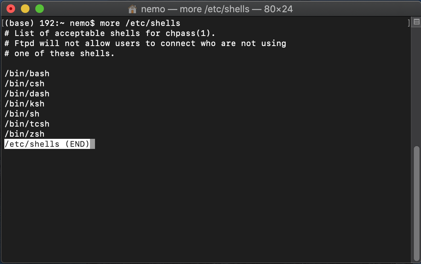Click the 'more /etc/shells' command text
The image size is (421, 264).
(x=140, y=23)
